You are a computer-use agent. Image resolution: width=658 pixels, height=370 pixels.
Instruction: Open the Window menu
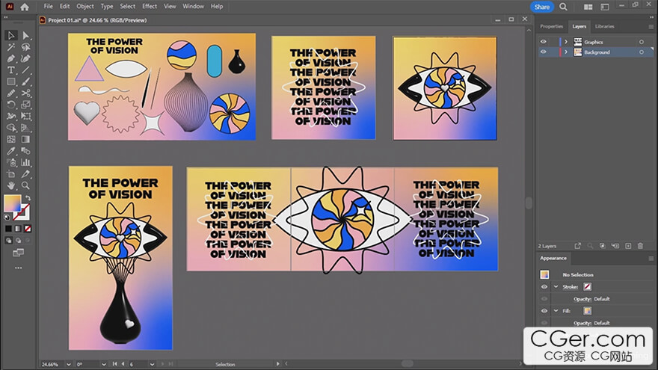point(193,6)
